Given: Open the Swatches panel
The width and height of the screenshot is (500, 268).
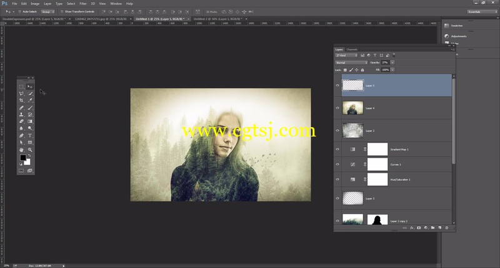Looking at the screenshot, I should (x=457, y=26).
